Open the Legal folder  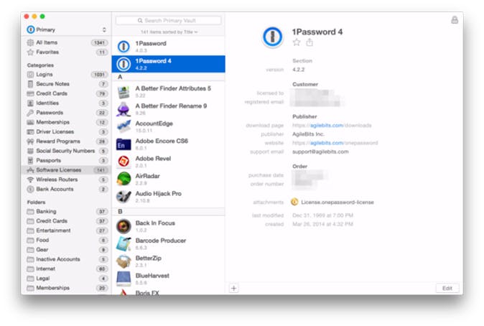66,278
